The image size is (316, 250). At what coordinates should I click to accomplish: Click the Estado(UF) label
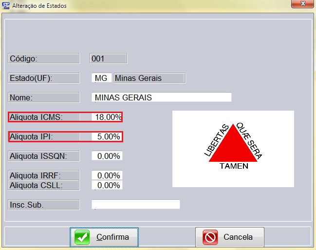tap(44, 78)
